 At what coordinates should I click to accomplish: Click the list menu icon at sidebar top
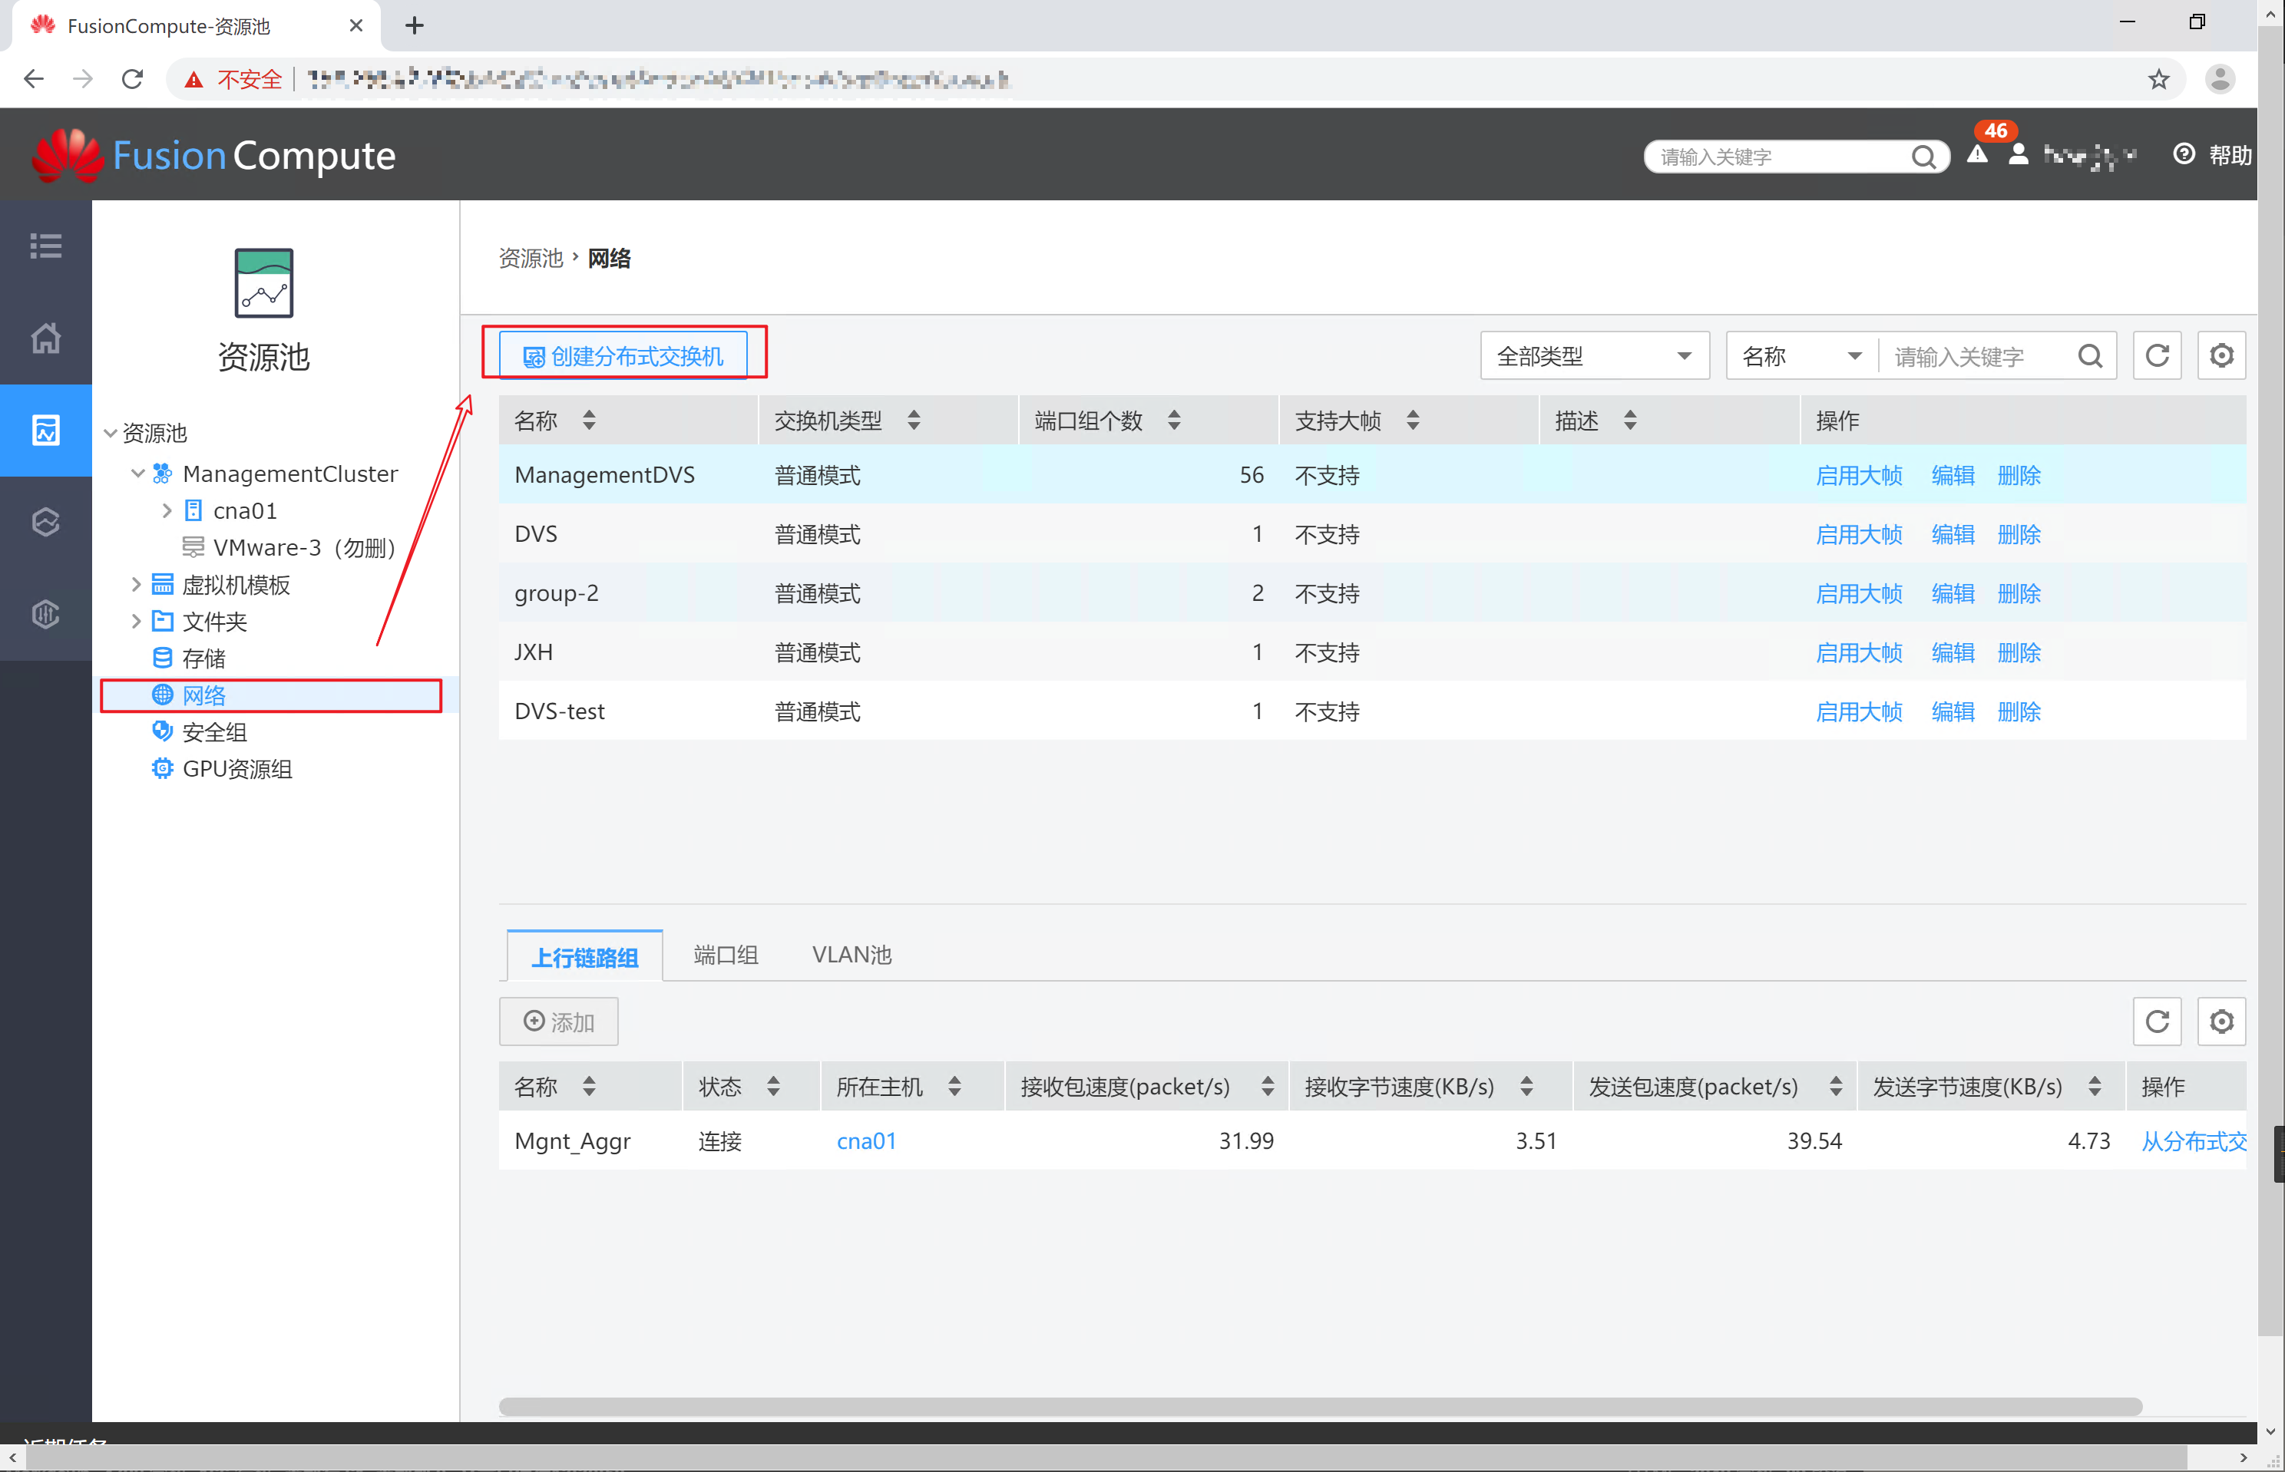coord(45,246)
